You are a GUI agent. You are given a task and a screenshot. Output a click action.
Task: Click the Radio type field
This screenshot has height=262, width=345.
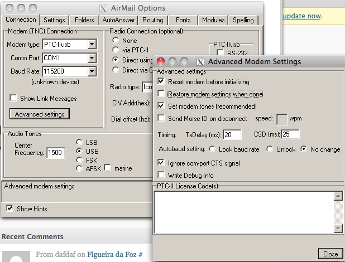[x=147, y=87]
